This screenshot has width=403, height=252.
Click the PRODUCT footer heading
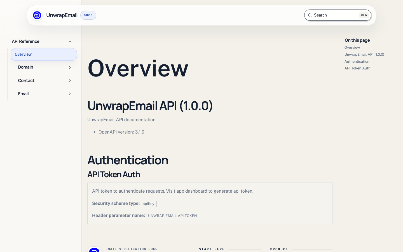279,249
